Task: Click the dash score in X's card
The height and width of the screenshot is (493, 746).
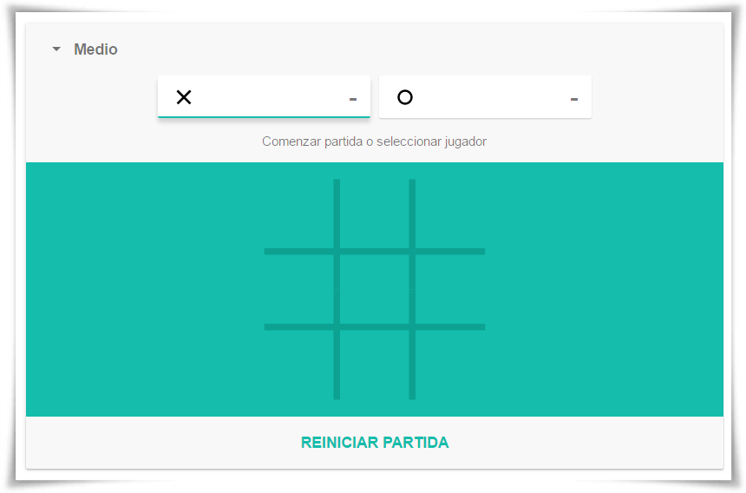Action: [x=353, y=99]
